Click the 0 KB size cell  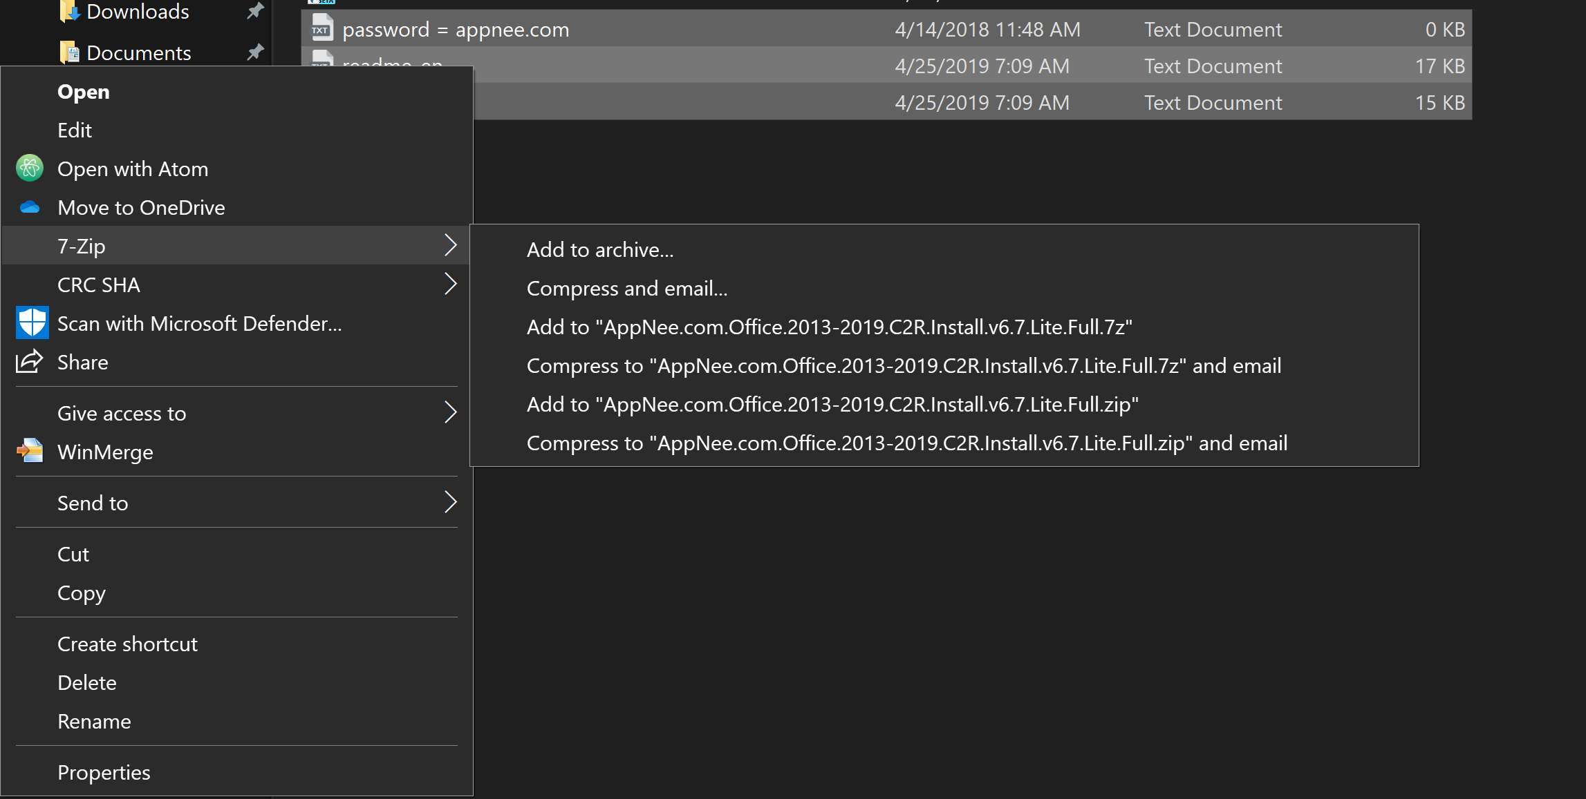(1445, 30)
